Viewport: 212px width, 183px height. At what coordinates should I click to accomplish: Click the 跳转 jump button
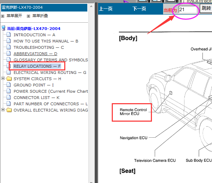[206, 8]
